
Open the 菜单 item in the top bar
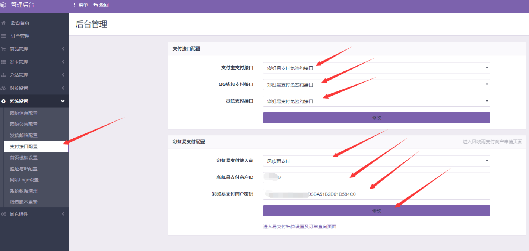tap(80, 5)
